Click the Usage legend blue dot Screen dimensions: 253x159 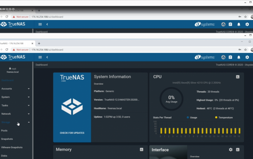click(x=188, y=117)
